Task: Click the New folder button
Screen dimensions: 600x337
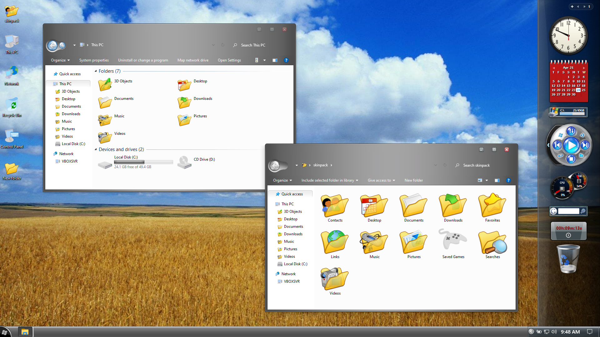Action: click(x=413, y=180)
